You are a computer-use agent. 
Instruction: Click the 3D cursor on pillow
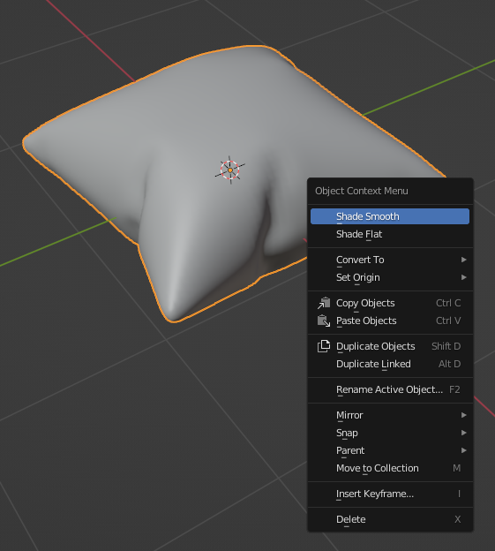point(230,170)
